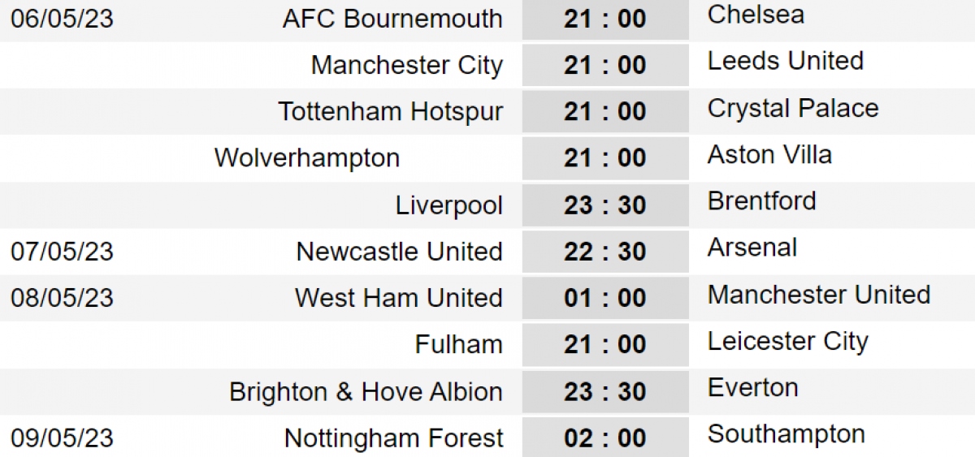Select Tottenham Hotspur home team

390,111
